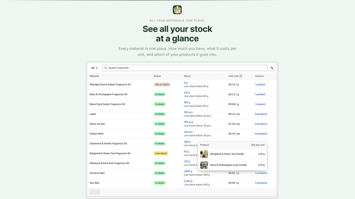Click the 130 g stock value
The width and height of the screenshot is (355, 199).
pyautogui.click(x=187, y=161)
